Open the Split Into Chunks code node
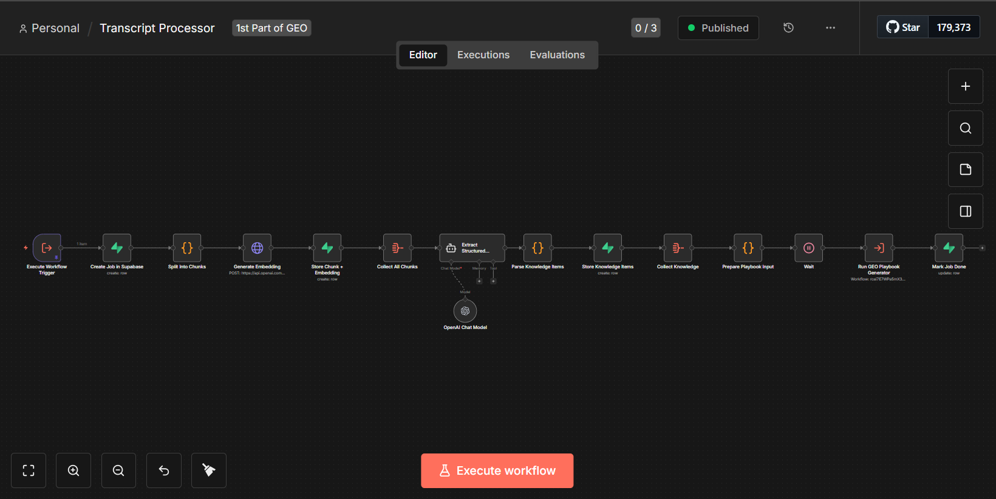The width and height of the screenshot is (996, 499). (187, 248)
